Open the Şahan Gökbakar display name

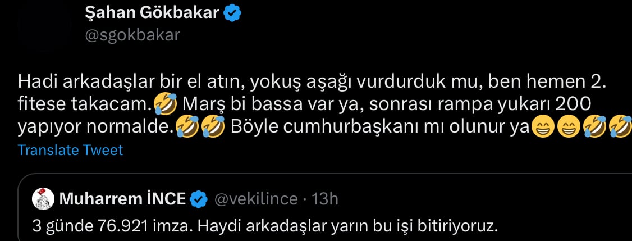click(x=152, y=13)
